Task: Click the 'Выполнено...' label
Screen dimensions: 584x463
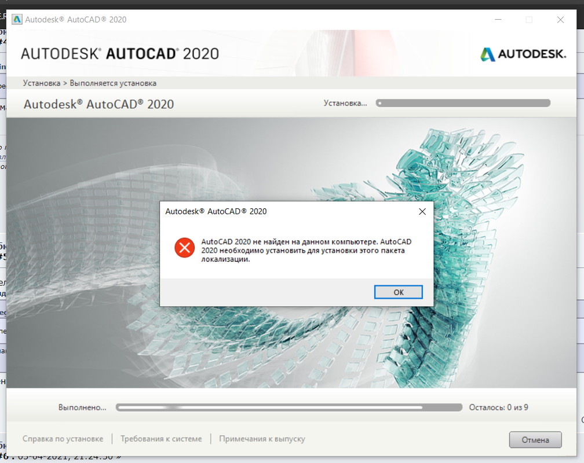Action: (x=82, y=407)
